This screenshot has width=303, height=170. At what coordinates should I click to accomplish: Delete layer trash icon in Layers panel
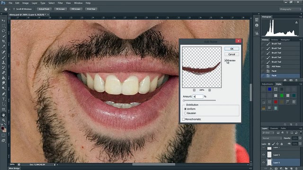[297, 169]
